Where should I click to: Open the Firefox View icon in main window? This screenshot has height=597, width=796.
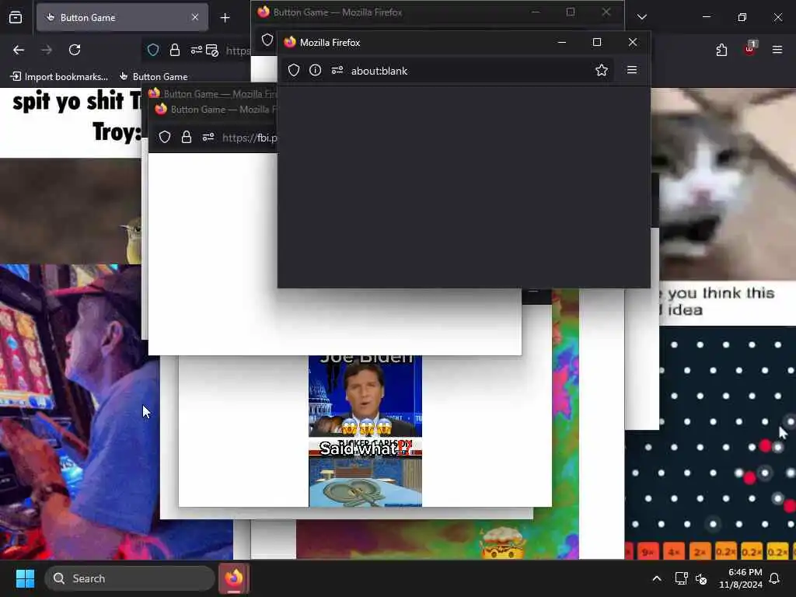pyautogui.click(x=16, y=17)
